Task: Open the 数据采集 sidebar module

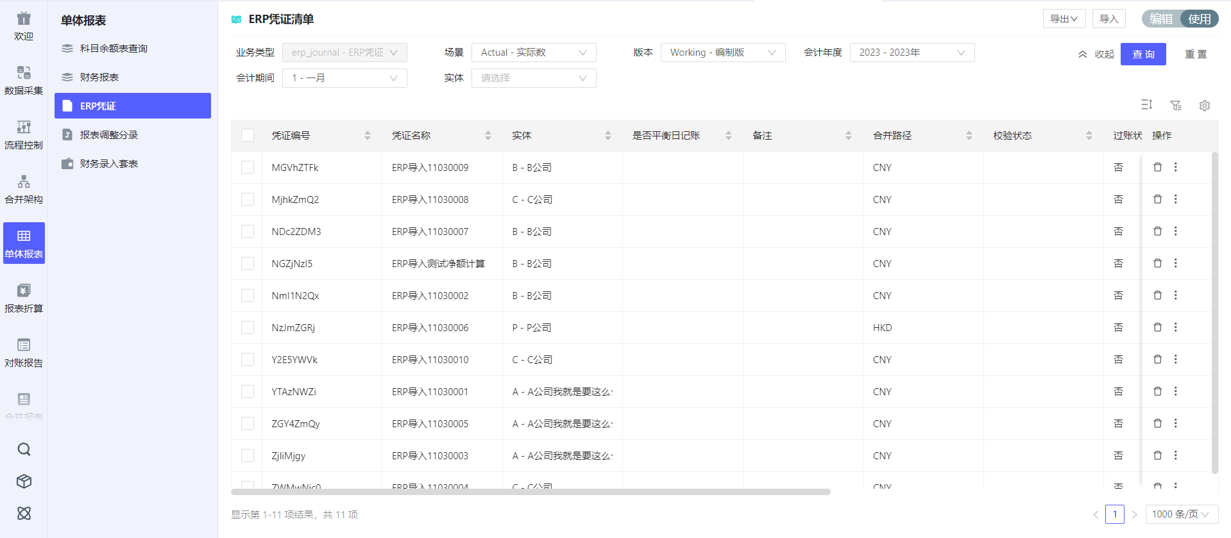Action: pyautogui.click(x=24, y=80)
